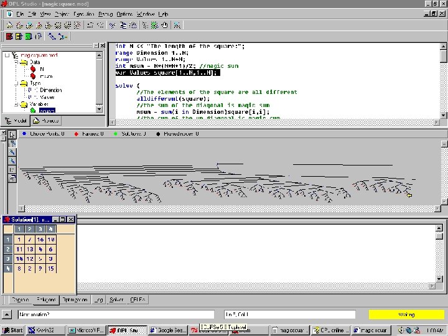
Task: Click the document icon left of File menu
Action: [9, 13]
